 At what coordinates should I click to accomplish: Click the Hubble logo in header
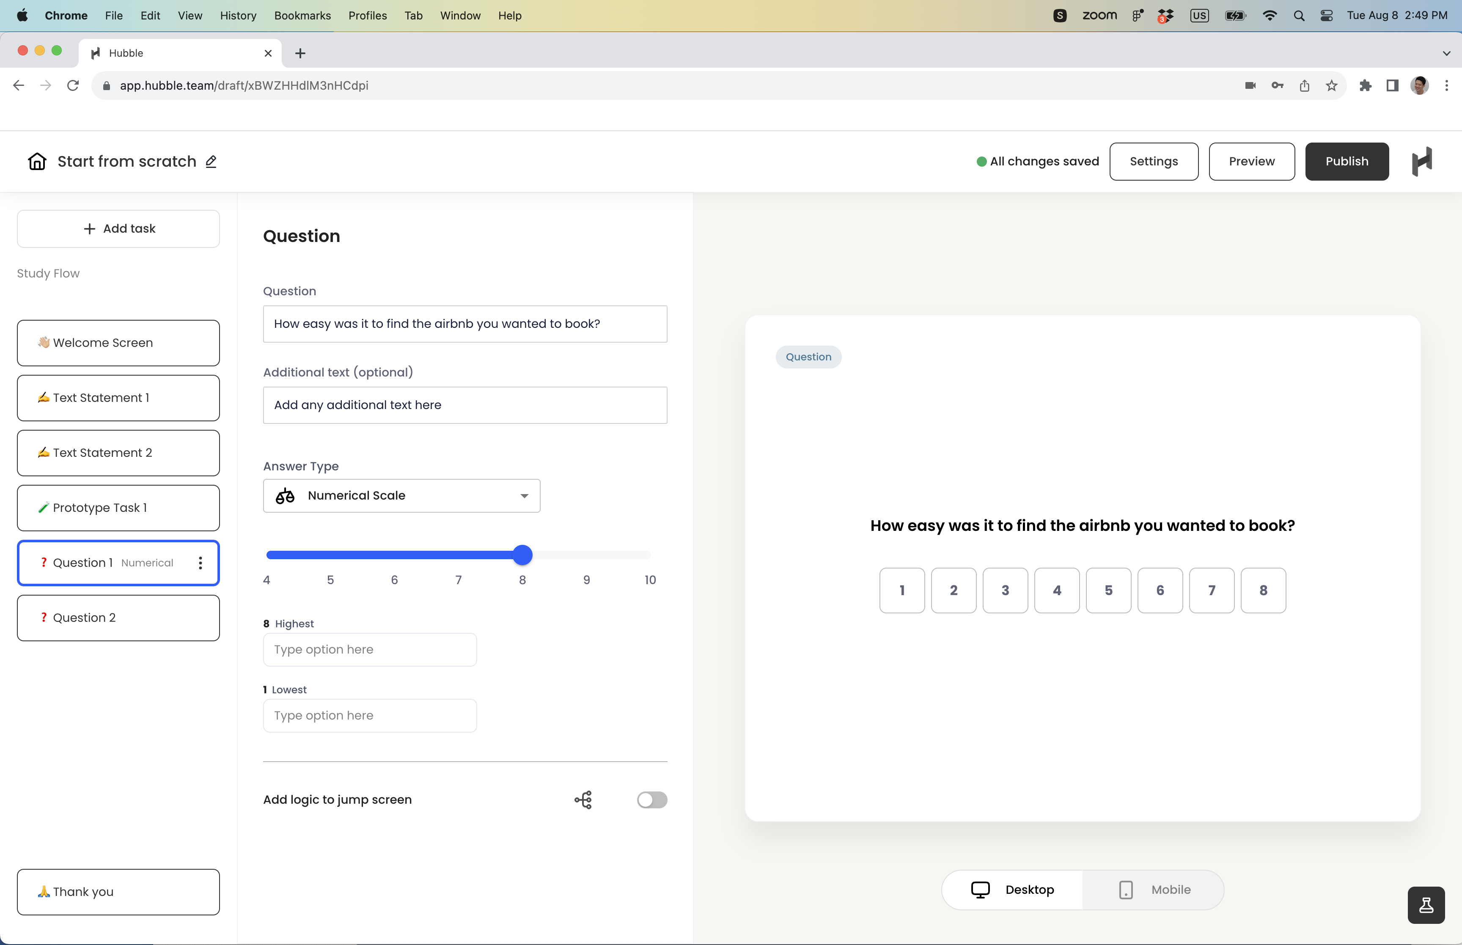click(x=1421, y=162)
